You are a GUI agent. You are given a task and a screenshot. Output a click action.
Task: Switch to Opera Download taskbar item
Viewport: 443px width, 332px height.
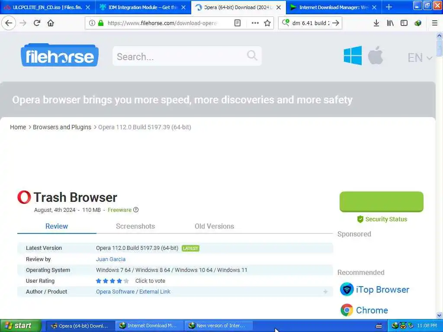point(80,326)
